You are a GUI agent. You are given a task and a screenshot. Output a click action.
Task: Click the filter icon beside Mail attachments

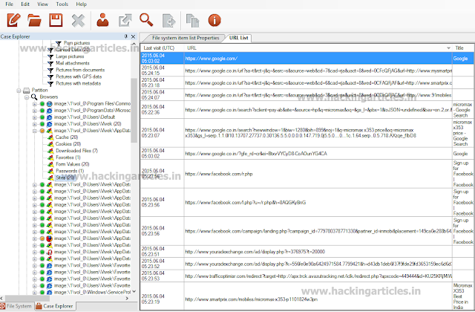[50, 63]
